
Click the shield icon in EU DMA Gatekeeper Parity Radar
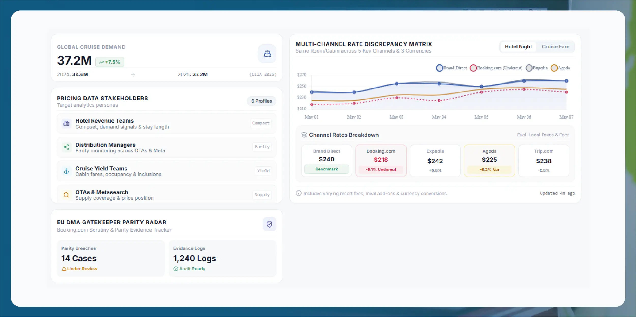[x=269, y=224]
